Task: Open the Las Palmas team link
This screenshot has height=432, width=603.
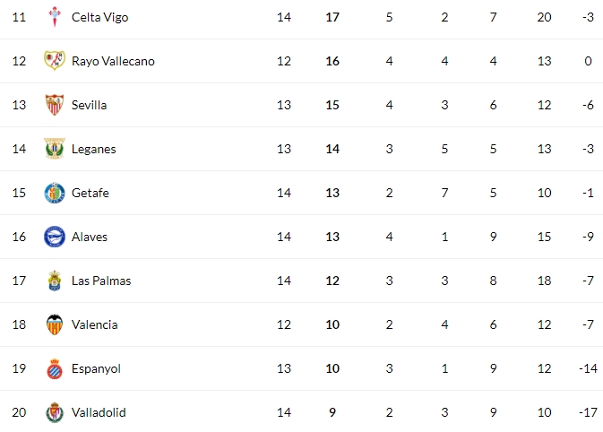Action: coord(101,281)
